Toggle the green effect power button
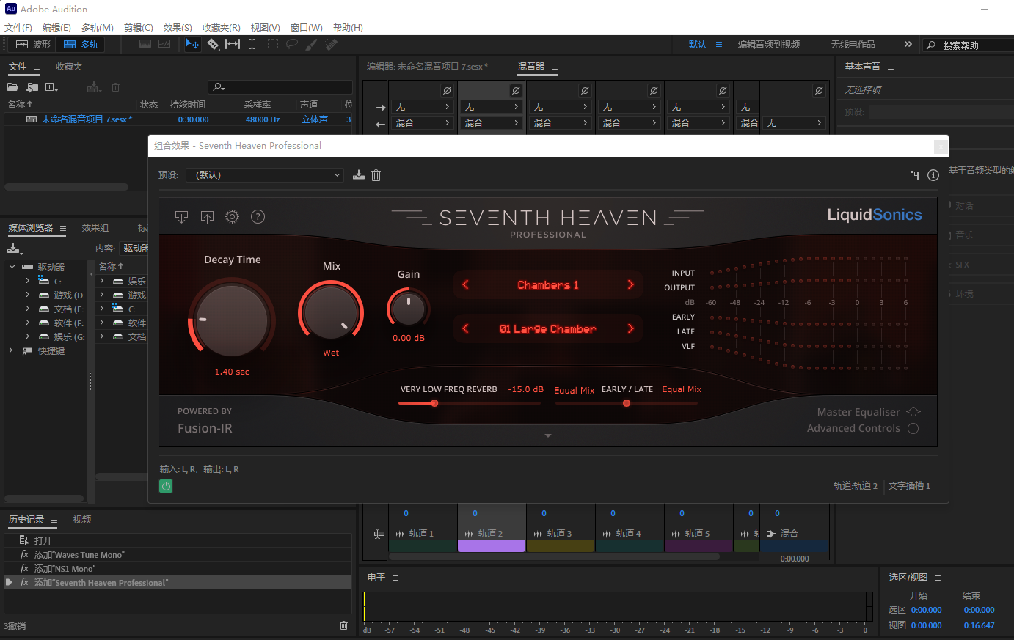Viewport: 1014px width, 640px height. (165, 485)
